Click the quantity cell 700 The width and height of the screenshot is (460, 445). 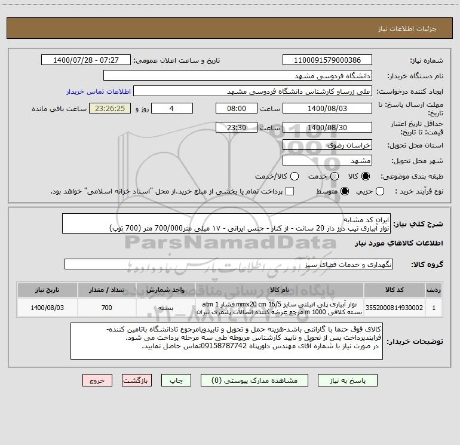click(x=107, y=308)
